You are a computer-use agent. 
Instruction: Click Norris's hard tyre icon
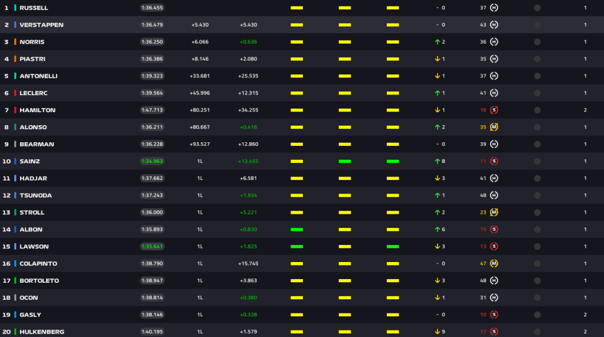pyautogui.click(x=494, y=41)
